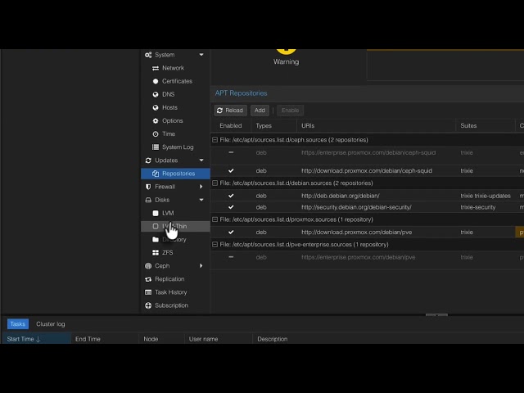Image resolution: width=524 pixels, height=393 pixels.
Task: Click the DNS globe icon
Action: [156, 95]
